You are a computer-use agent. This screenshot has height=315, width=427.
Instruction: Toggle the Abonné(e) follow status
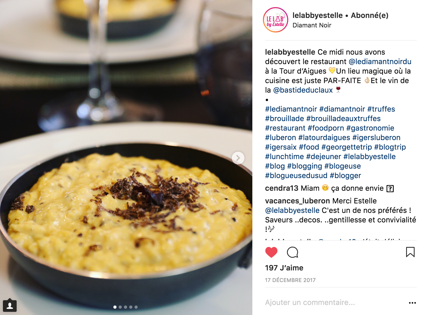(x=369, y=15)
